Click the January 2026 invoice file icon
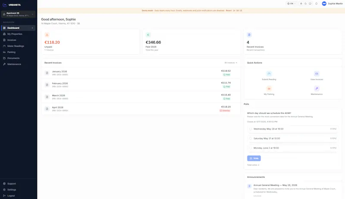Screen dimensions: 345x199 click(x=47, y=73)
